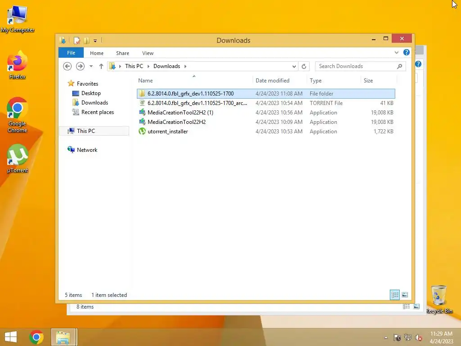Expand the address bar root arrow
461x346 pixels.
click(120, 66)
